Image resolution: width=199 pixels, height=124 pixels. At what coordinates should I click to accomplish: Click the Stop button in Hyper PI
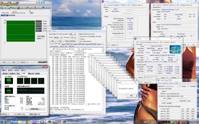[x=60, y=41]
